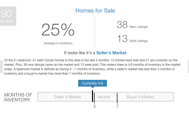Screen dimensions: 189x126
Task: Click the increase in inventory caption
Action: [58, 43]
